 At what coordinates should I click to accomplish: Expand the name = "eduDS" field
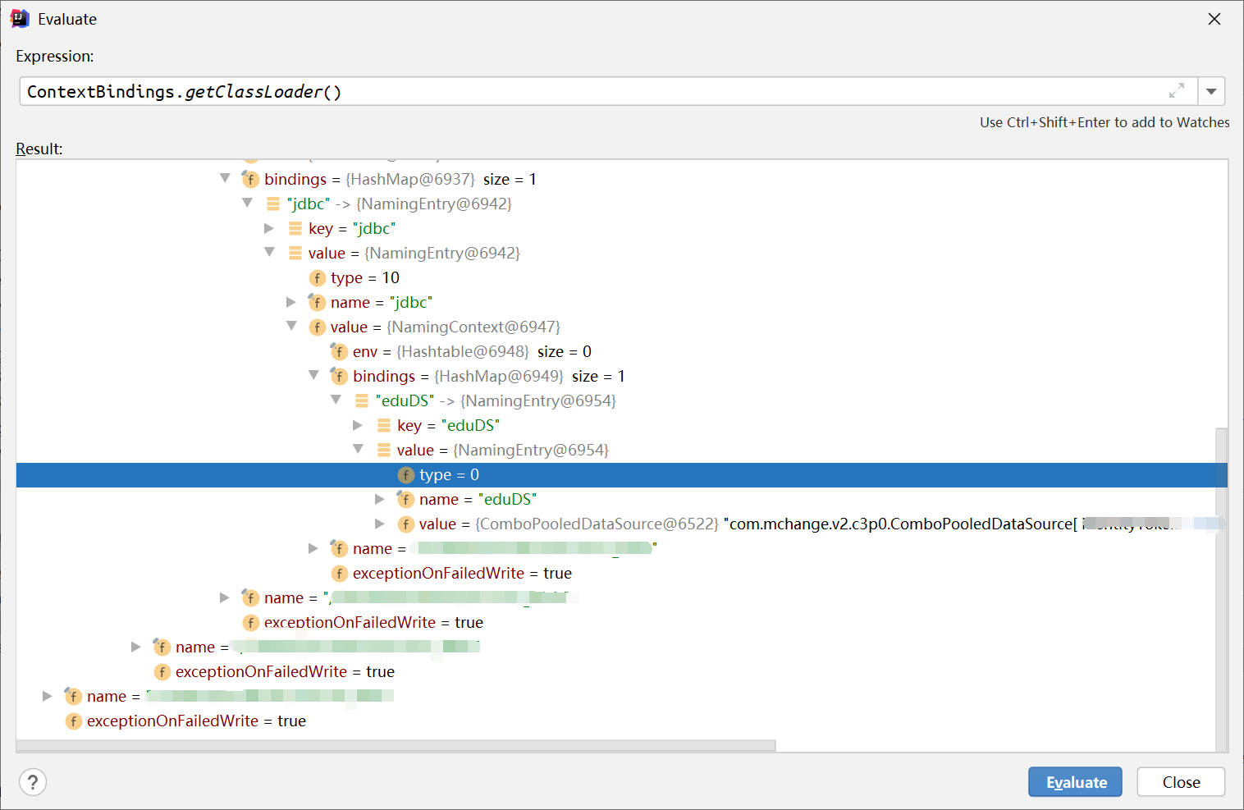380,499
